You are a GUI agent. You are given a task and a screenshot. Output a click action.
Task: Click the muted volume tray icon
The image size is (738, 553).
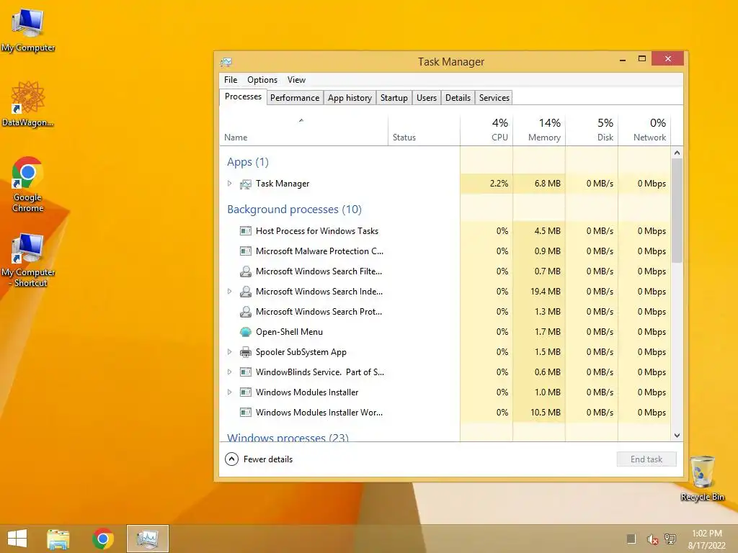652,539
